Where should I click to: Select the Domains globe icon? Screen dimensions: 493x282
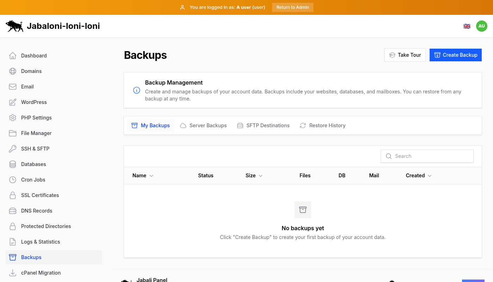point(13,71)
